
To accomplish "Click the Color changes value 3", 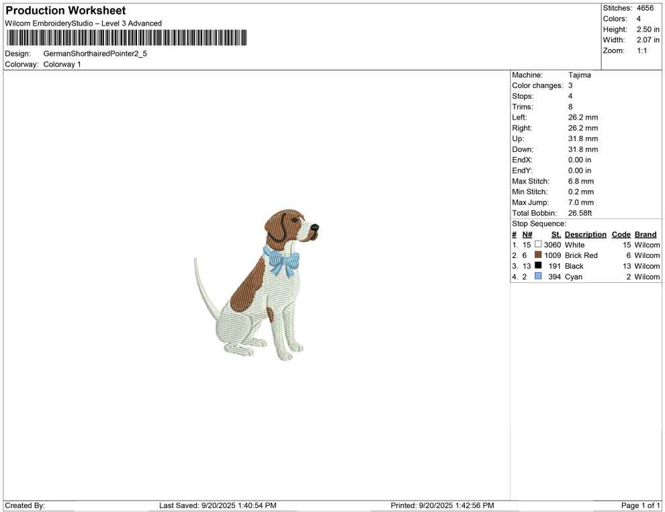I will (570, 86).
